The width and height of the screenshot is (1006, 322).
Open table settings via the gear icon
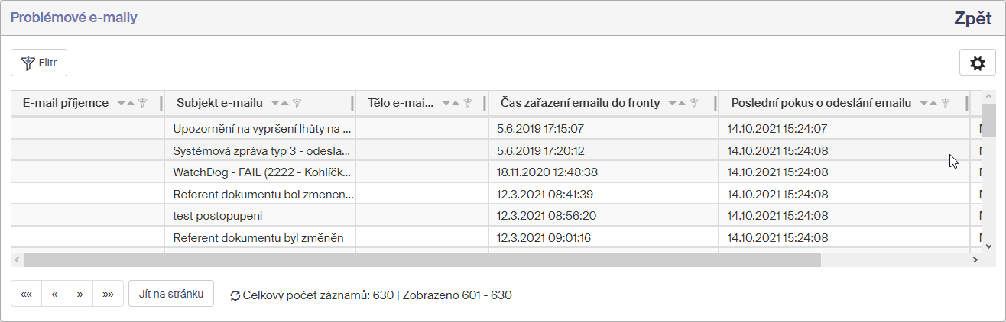coord(977,63)
